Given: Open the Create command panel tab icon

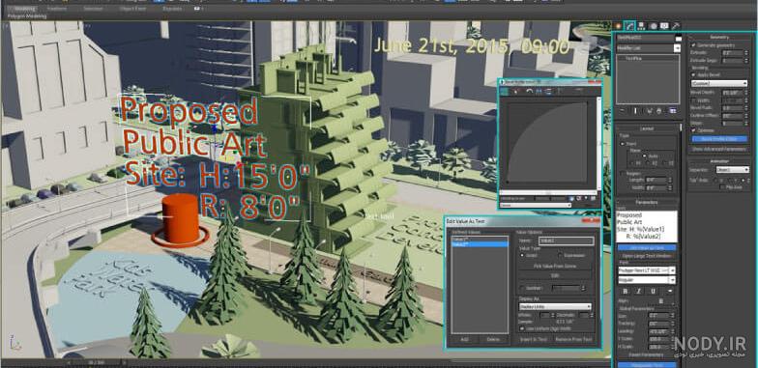Looking at the screenshot, I should point(618,26).
